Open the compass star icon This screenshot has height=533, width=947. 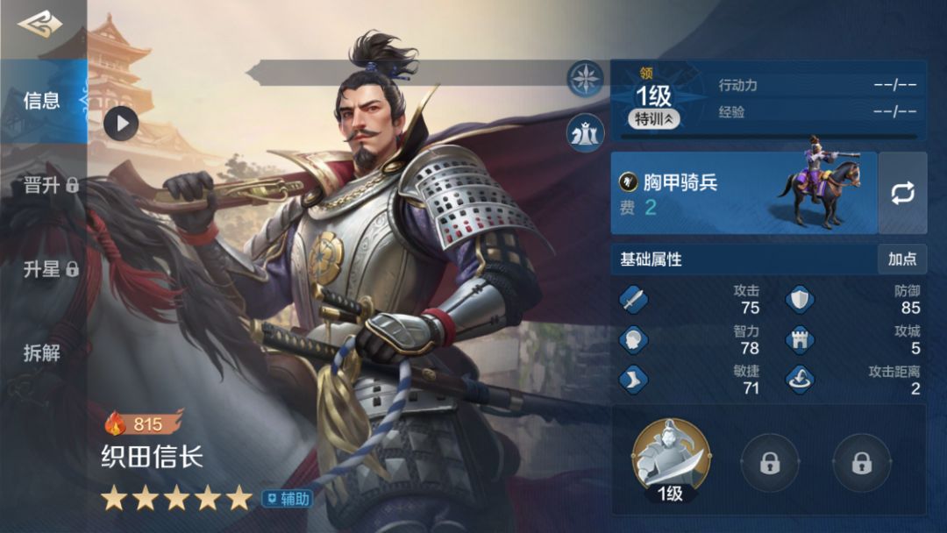[585, 79]
